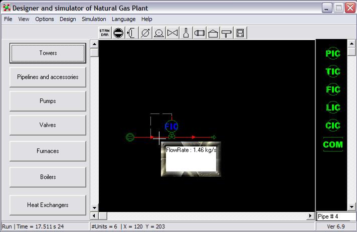This screenshot has height=232, width=357.
Task: Select the house-shaped tank icon
Action: coord(213,33)
